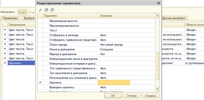Switch to the Параметры tab
Image resolution: width=204 pixels, height=100 pixels.
pyautogui.click(x=10, y=18)
